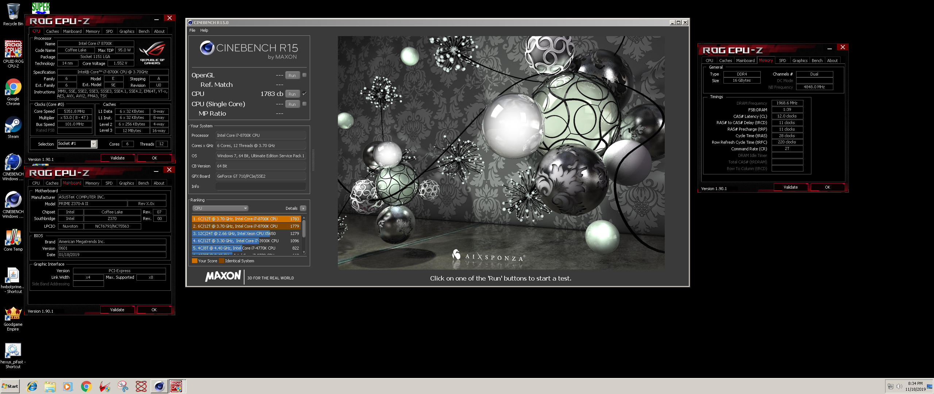This screenshot has width=934, height=394.
Task: Select i7-3930K ranking row
Action: pyautogui.click(x=246, y=241)
